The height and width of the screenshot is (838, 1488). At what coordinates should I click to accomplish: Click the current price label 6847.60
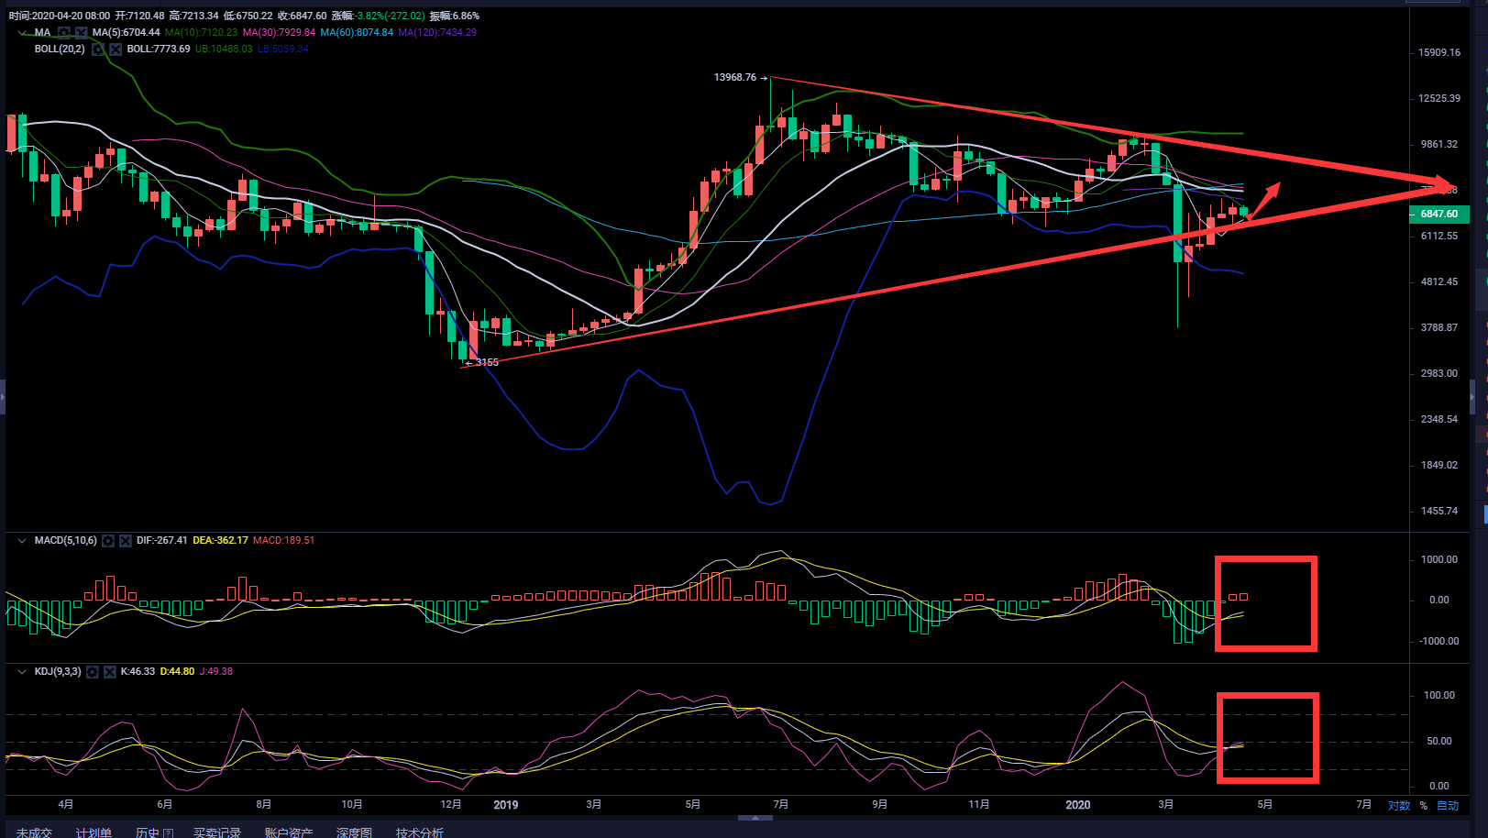click(1438, 214)
